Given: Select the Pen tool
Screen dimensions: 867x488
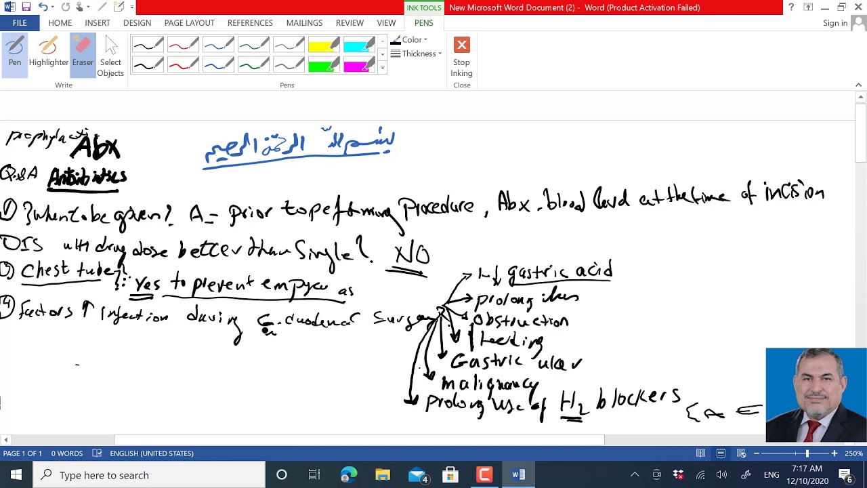Looking at the screenshot, I should click(x=15, y=54).
